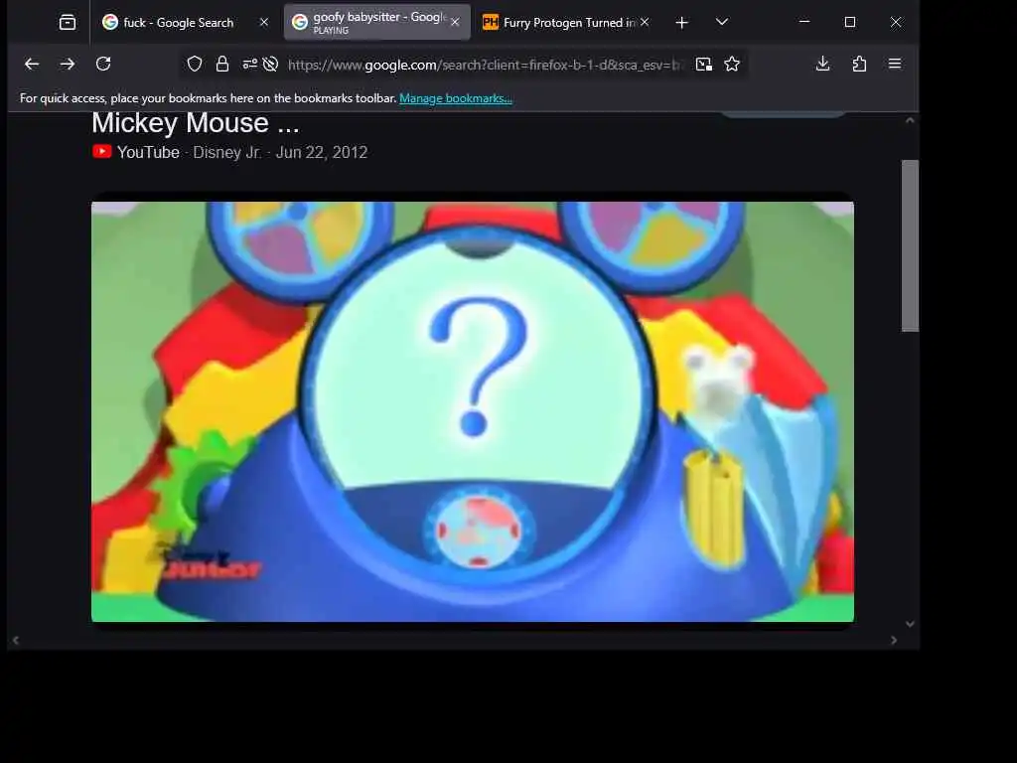Bookmark this page with the star icon

[x=732, y=64]
